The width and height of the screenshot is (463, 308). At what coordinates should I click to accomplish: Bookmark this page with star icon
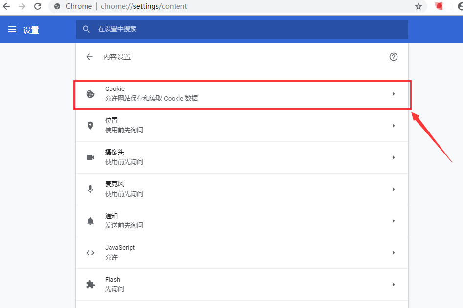(x=418, y=6)
